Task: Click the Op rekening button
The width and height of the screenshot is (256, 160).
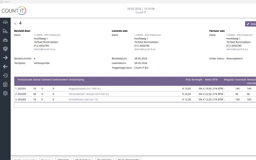Action: pyautogui.click(x=104, y=159)
